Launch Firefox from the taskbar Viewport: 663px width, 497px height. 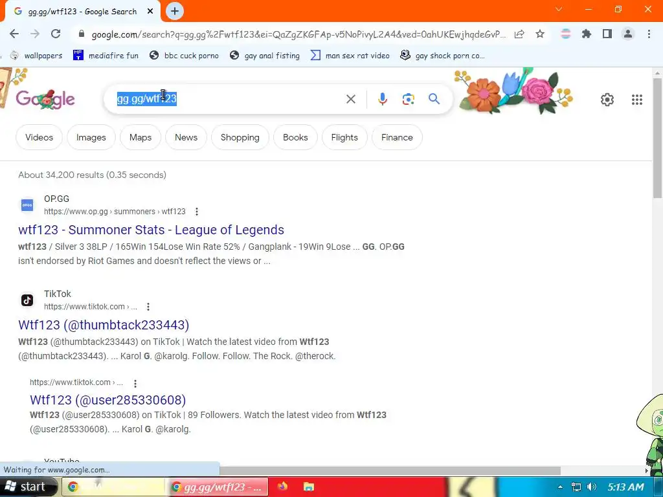pos(282,487)
